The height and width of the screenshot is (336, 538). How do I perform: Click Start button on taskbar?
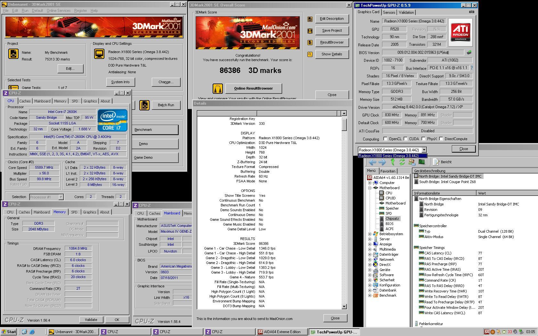[x=9, y=332]
